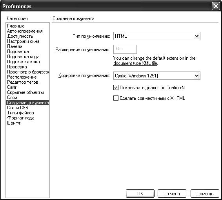Confirm with the OK button

coord(140,193)
